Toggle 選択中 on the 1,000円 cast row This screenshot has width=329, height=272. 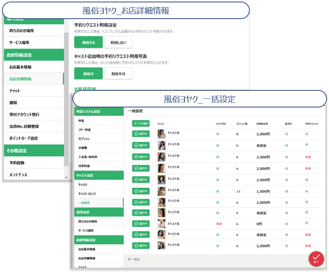tap(141, 191)
